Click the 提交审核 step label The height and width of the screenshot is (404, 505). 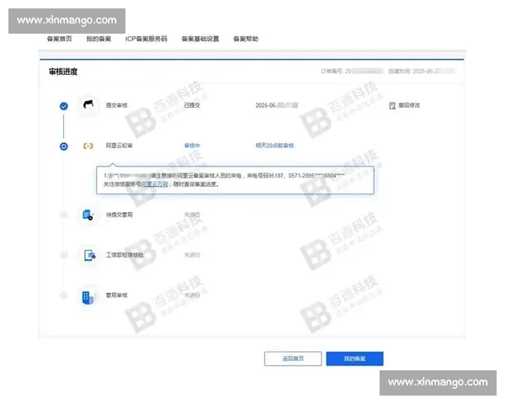[117, 105]
